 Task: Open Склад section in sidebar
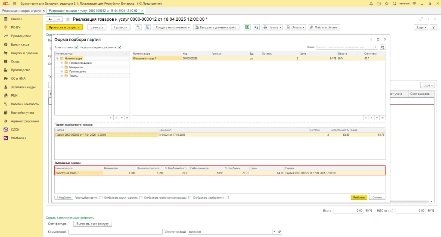tap(15, 61)
